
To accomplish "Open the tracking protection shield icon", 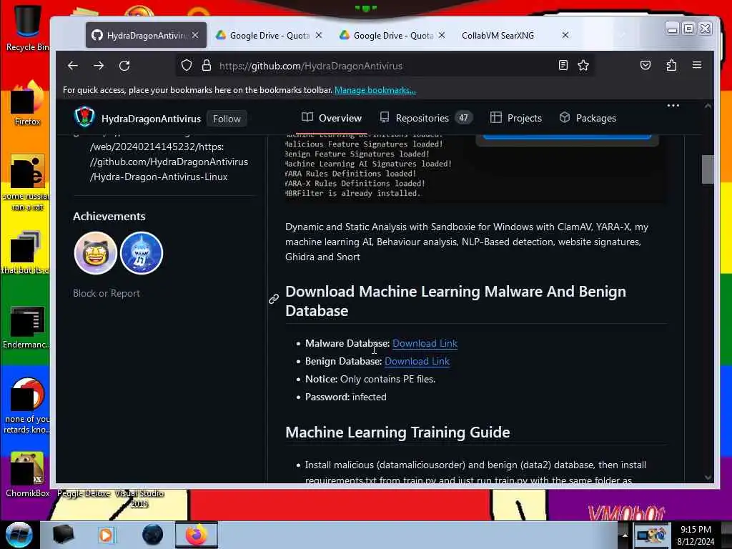I will click(187, 65).
